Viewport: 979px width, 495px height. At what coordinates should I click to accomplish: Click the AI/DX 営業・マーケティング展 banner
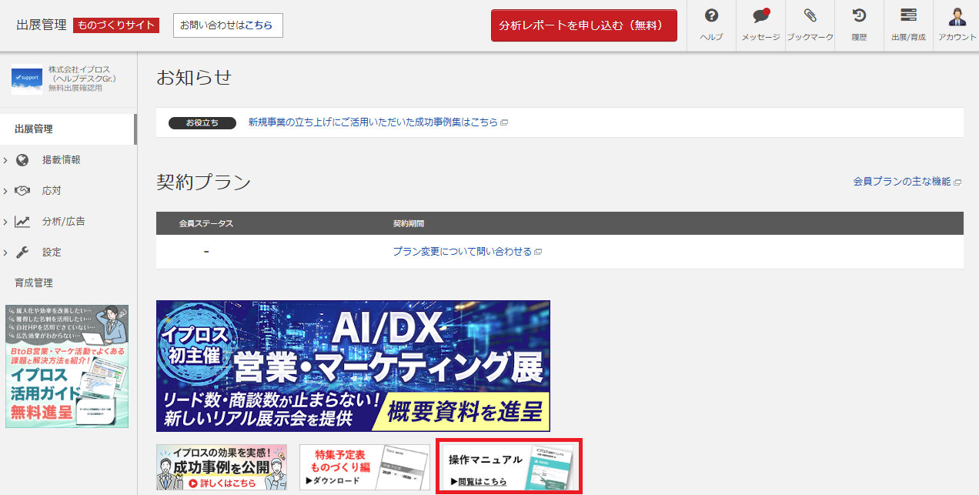(x=353, y=366)
